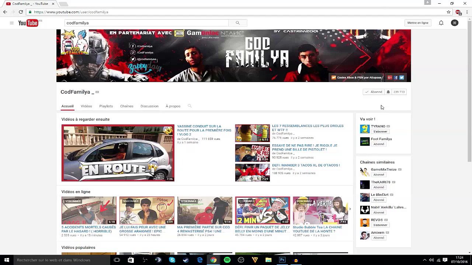Toggle Abonné for Amixem
The image size is (472, 265).
coord(379,238)
